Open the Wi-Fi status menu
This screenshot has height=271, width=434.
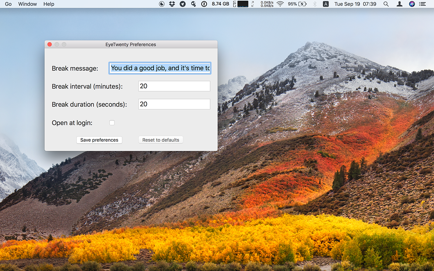[x=280, y=4]
